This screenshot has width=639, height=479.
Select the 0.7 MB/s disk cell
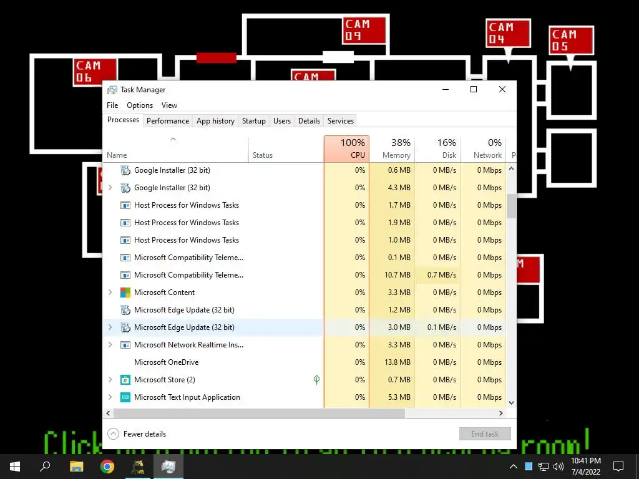(x=437, y=275)
